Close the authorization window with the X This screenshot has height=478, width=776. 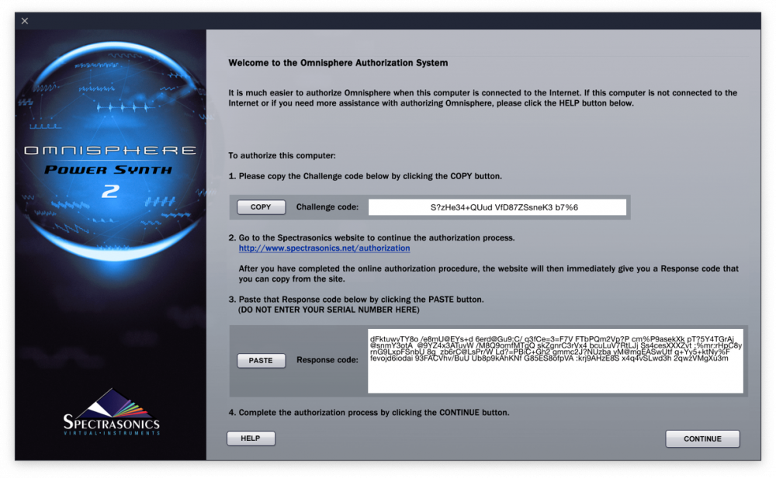pyautogui.click(x=25, y=21)
